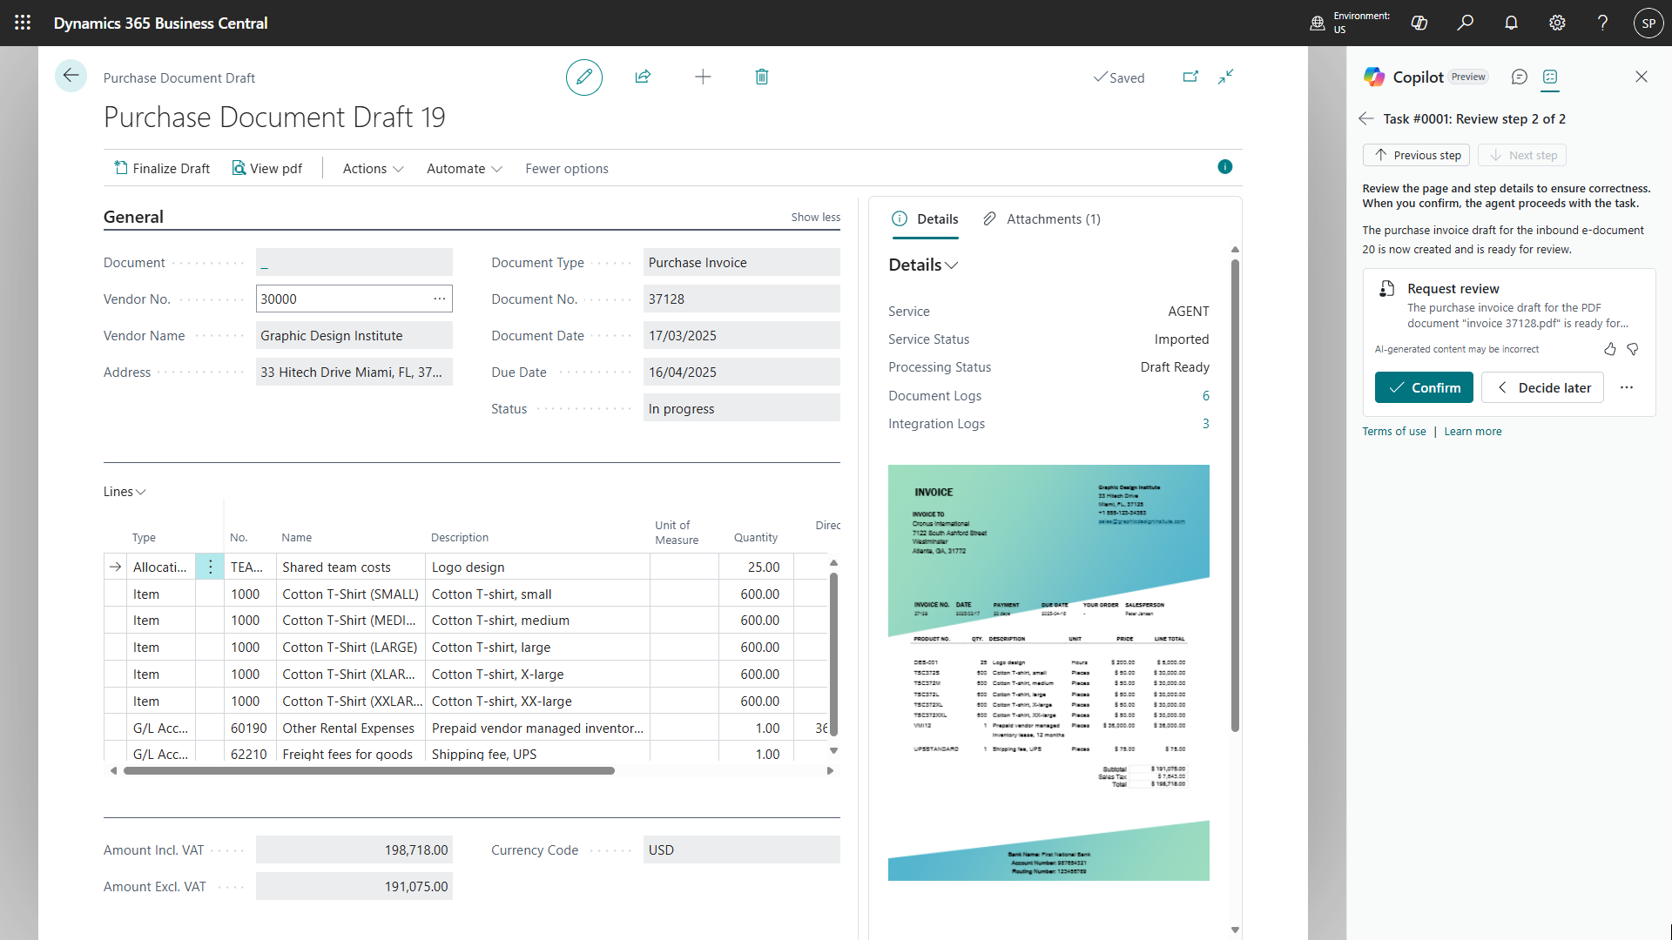Open row options for the Allocation line
Viewport: 1672px width, 940px height.
[x=210, y=567]
